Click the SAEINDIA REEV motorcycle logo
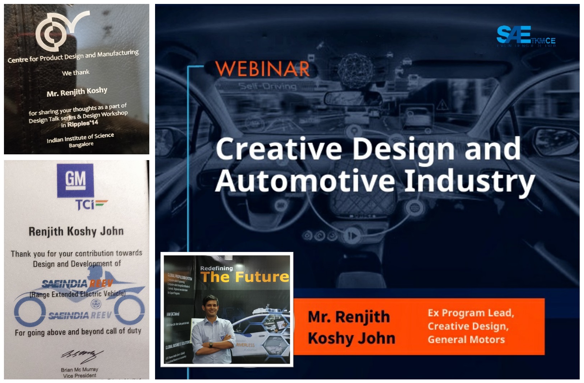Image resolution: width=584 pixels, height=383 pixels. tap(80, 302)
